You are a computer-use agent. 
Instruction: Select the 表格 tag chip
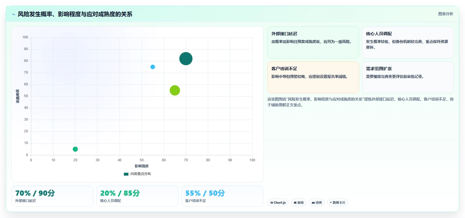coord(299,203)
